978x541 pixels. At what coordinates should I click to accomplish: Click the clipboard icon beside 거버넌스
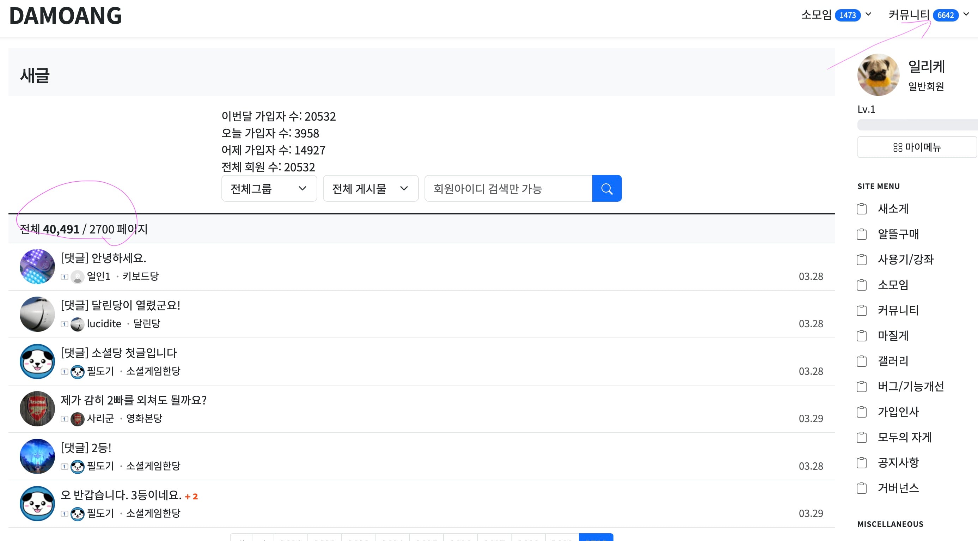click(861, 488)
